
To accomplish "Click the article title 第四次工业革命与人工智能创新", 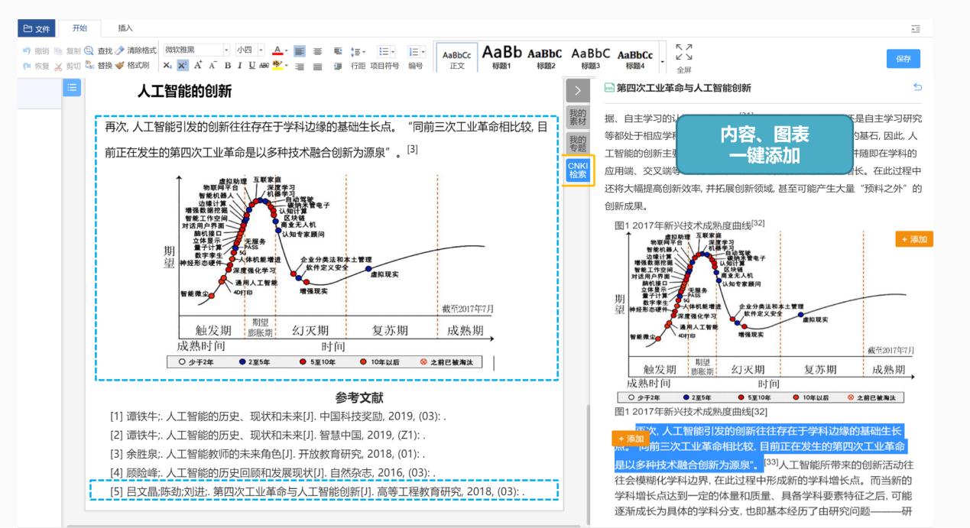I will pos(683,88).
